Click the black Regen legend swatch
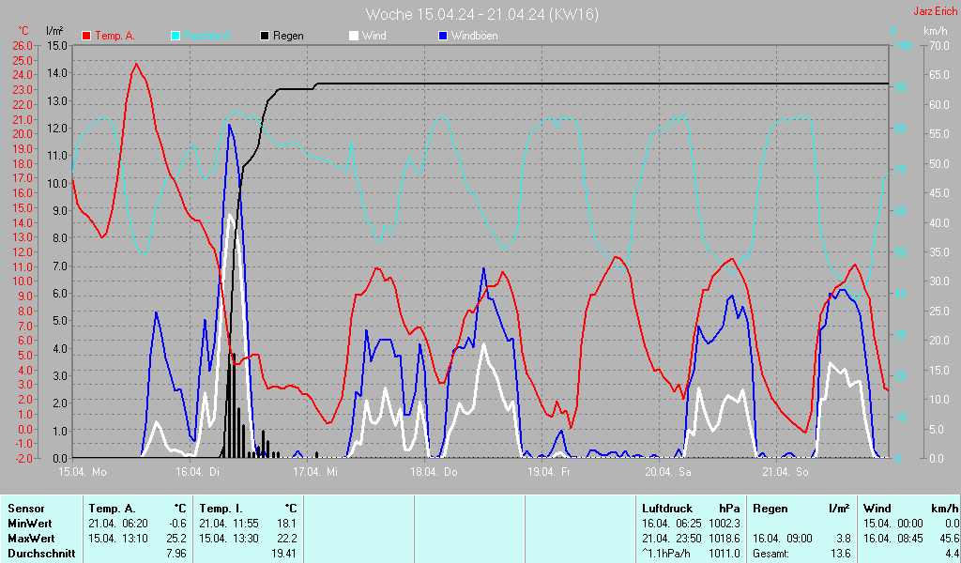This screenshot has width=961, height=563. (x=265, y=37)
